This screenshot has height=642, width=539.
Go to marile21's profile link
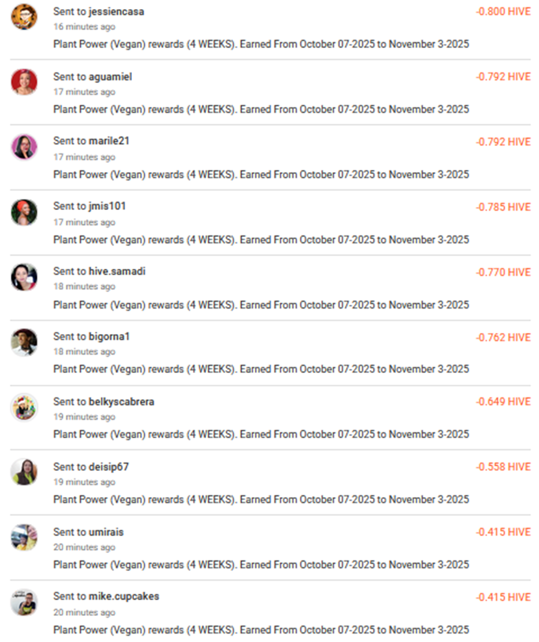click(x=109, y=141)
